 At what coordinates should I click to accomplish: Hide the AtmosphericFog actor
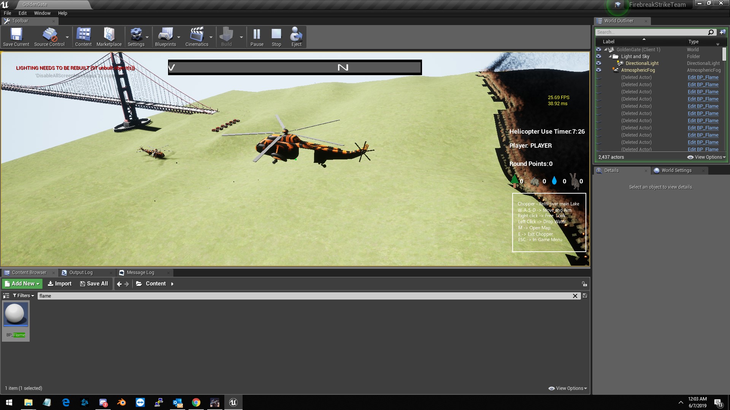tap(598, 70)
